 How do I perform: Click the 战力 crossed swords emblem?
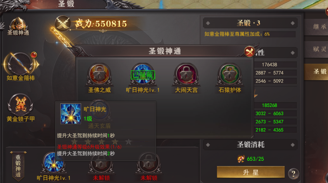[x=63, y=23]
